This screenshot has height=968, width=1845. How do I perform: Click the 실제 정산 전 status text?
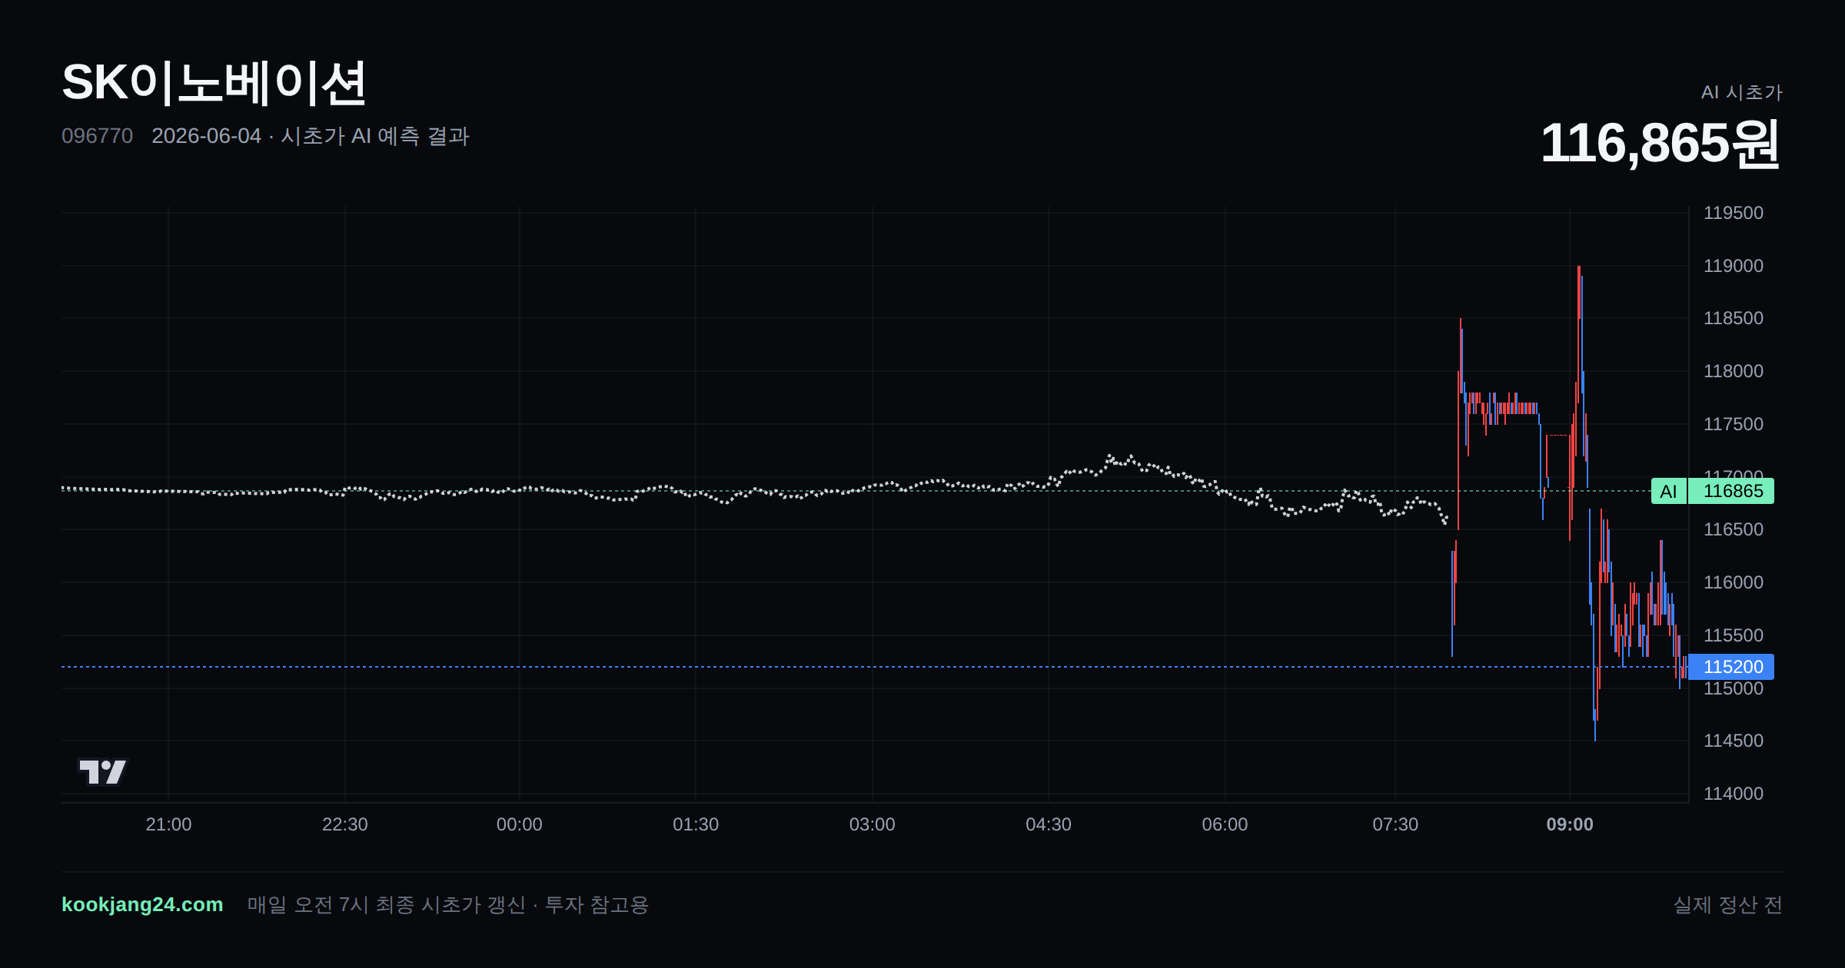coord(1728,904)
